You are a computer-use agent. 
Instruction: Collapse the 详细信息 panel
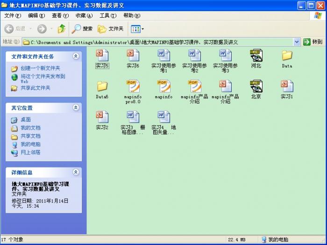(76, 173)
